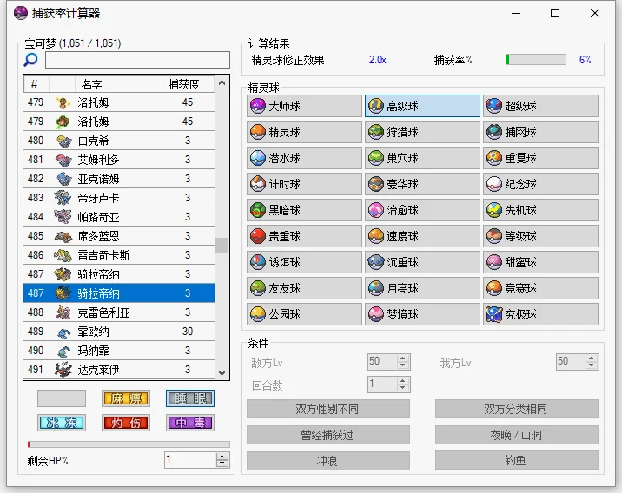
Task: Focus the Pokémon search input field
Action: click(x=137, y=60)
